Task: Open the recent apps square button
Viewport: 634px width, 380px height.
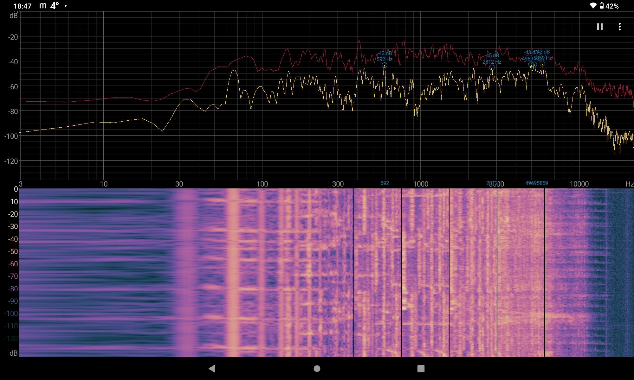Action: [421, 368]
